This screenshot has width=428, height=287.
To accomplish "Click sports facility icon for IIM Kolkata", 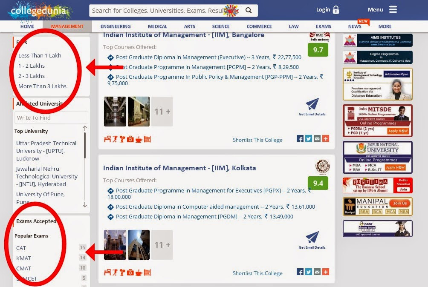I will 115,273.
